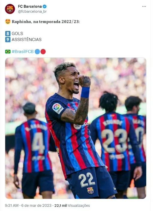Open the @fcbarcelona_br handle link
Image resolution: width=153 pixels, height=211 pixels.
32,12
